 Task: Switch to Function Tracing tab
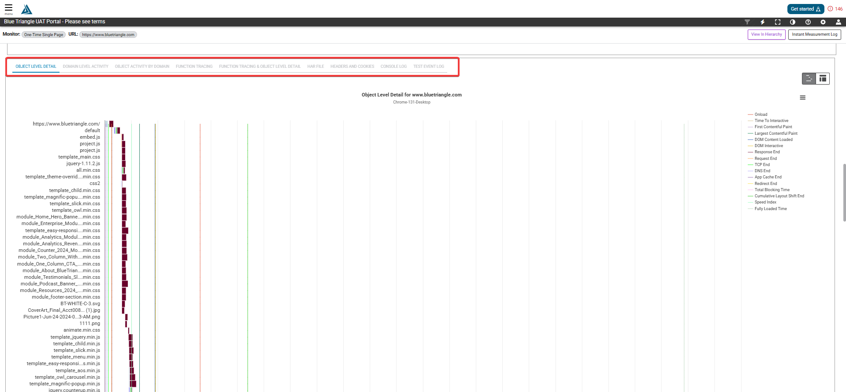194,67
